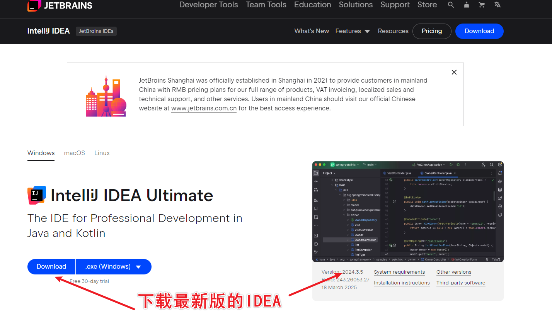Click the blue Download button in header
This screenshot has height=325, width=552.
[479, 31]
